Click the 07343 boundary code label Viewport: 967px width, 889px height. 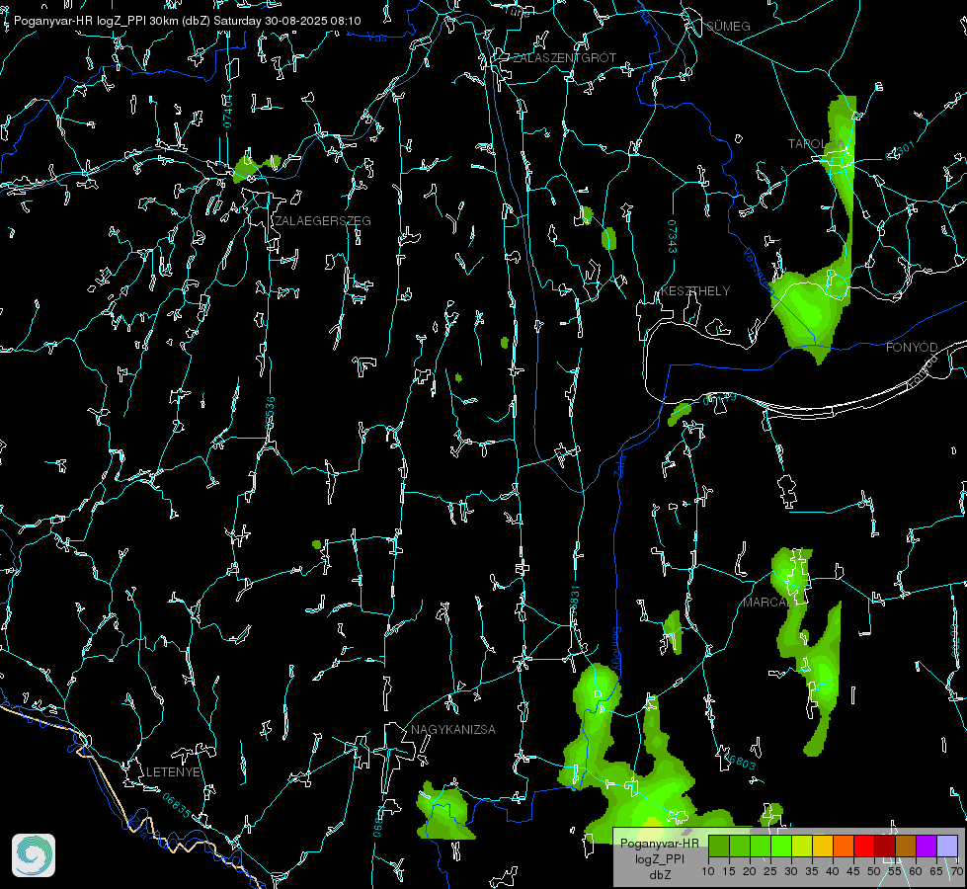click(x=673, y=237)
